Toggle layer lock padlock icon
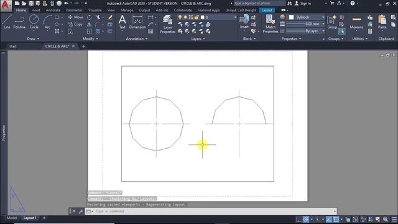 coord(197,17)
